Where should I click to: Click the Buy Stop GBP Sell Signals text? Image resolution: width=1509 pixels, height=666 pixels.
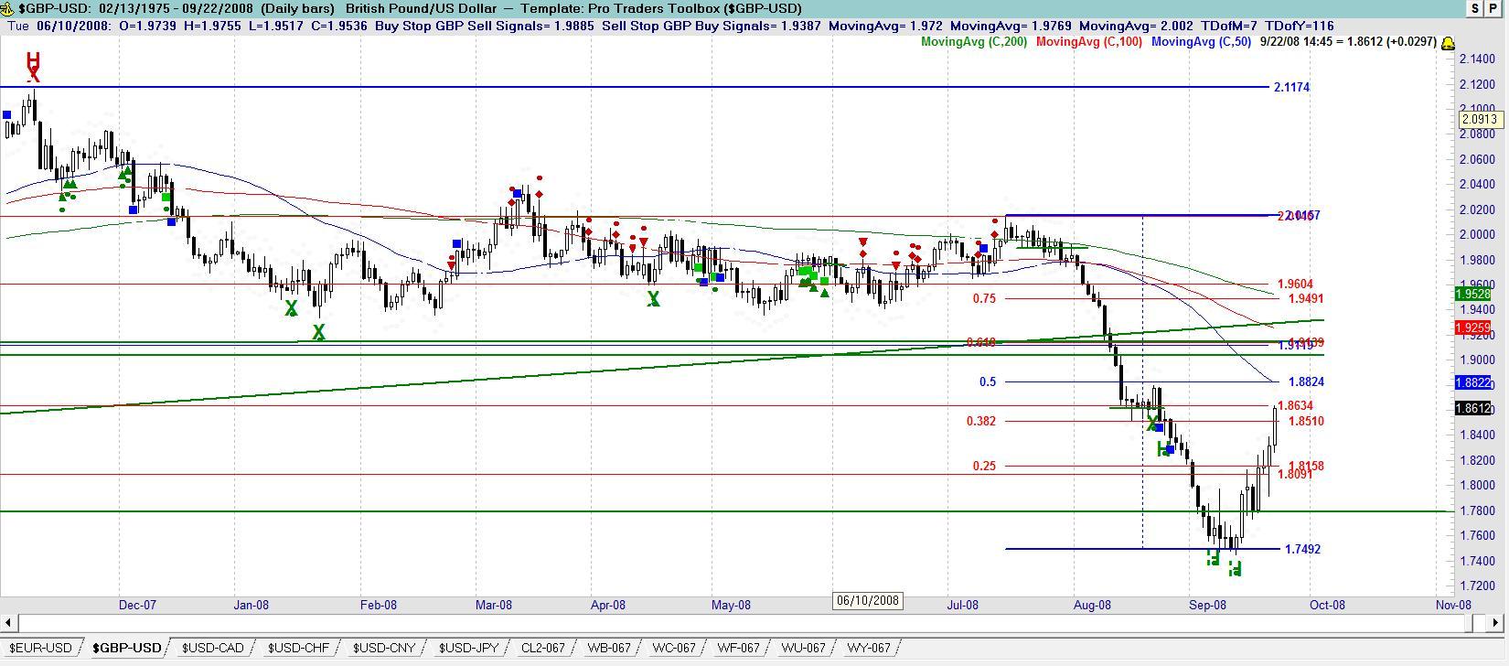[x=485, y=26]
